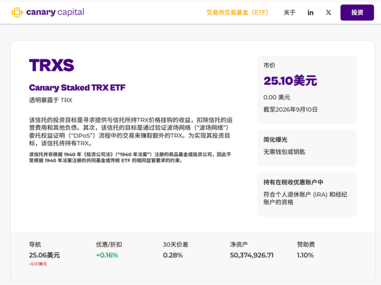Screen dimensions: 381x285
Task: Click the investment objective paragraph starting 该信托的投资目标
Action: point(131,132)
